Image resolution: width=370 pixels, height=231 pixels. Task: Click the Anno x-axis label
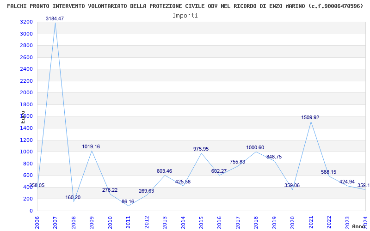tap(359, 226)
